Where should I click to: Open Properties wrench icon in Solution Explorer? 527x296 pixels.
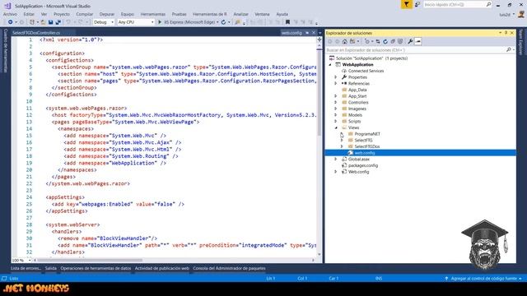tap(410, 41)
